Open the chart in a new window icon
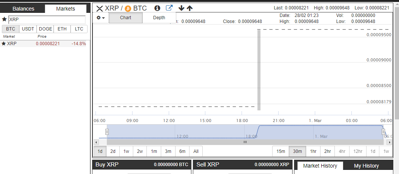Viewport: 399px width, 174px height. pyautogui.click(x=169, y=8)
